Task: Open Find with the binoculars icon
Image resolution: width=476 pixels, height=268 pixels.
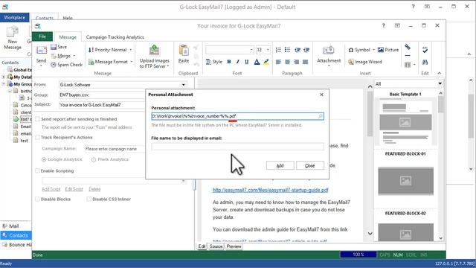Action: click(425, 62)
